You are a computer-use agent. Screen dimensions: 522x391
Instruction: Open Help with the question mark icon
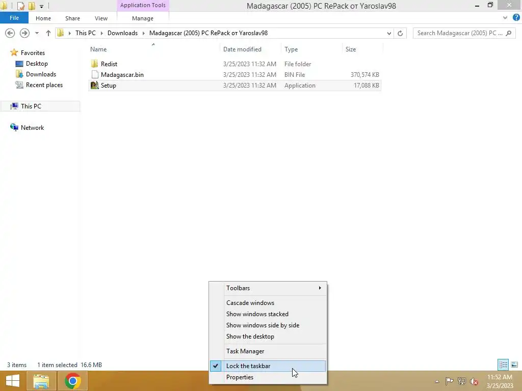pyautogui.click(x=516, y=18)
